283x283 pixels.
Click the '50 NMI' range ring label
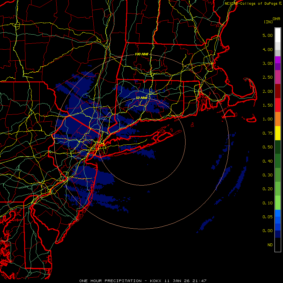point(141,98)
